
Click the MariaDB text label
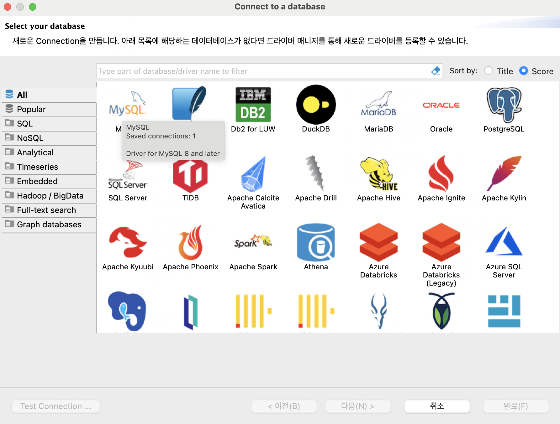coord(378,129)
